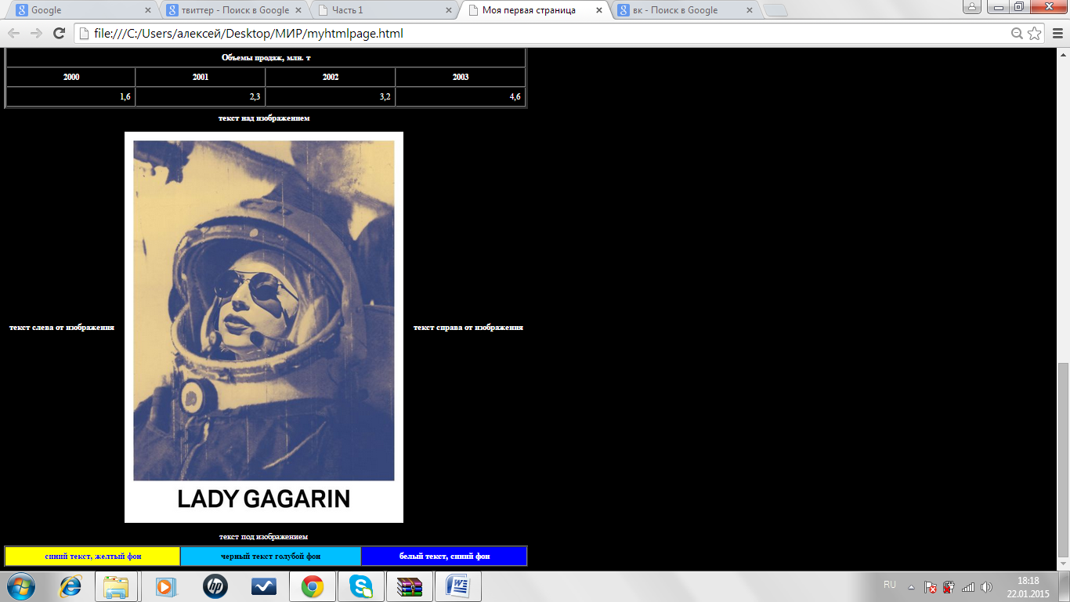
Task: Open the volume speaker tray icon
Action: coord(986,586)
